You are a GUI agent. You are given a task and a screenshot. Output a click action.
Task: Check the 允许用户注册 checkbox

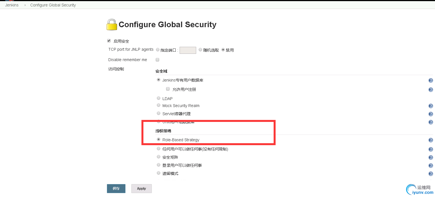[x=168, y=89]
